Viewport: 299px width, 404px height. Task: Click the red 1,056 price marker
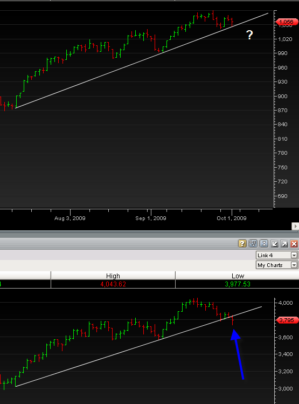point(287,22)
